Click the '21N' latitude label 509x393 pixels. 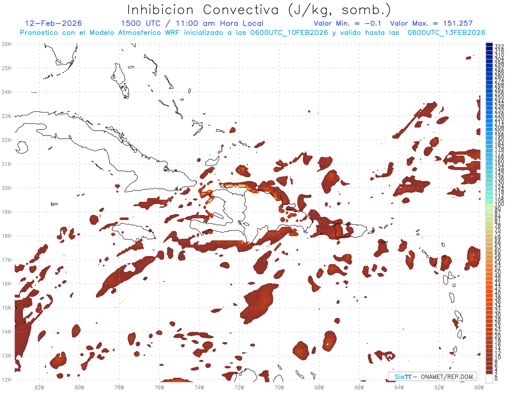6,164
